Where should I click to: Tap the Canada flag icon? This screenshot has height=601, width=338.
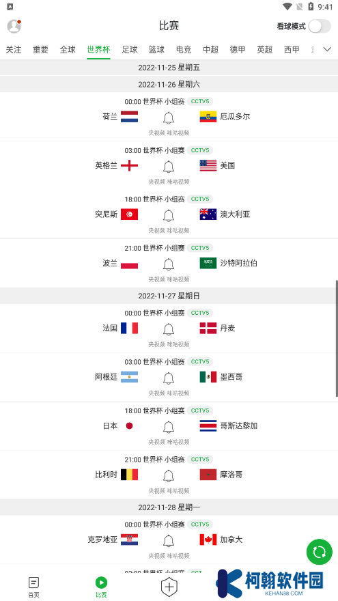tap(208, 540)
